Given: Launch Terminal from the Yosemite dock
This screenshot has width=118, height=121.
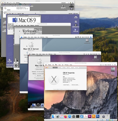Looking at the screenshot, I should coord(78,117).
